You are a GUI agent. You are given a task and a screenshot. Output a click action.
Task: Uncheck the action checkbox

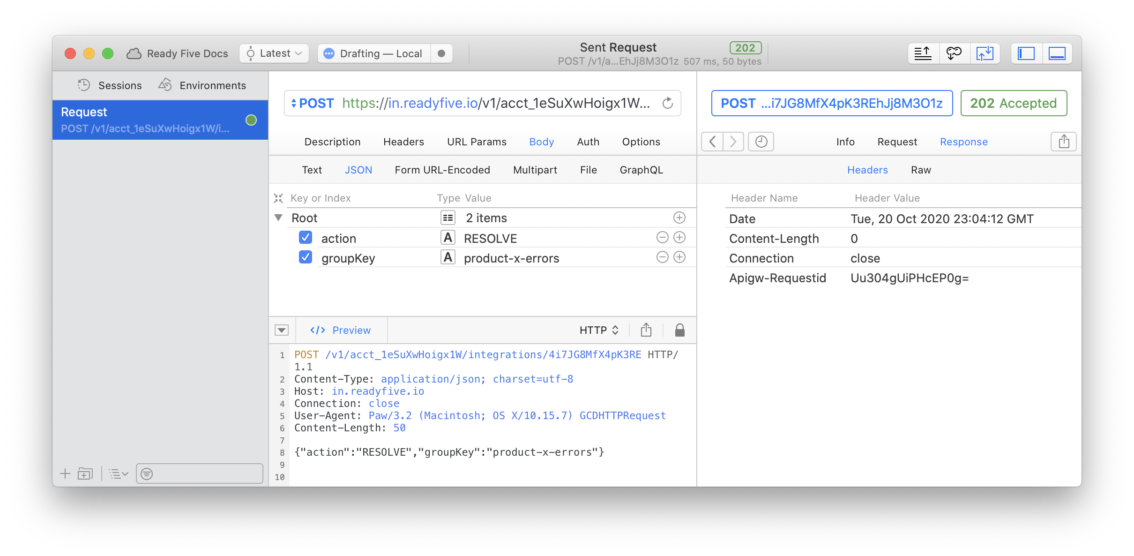306,238
